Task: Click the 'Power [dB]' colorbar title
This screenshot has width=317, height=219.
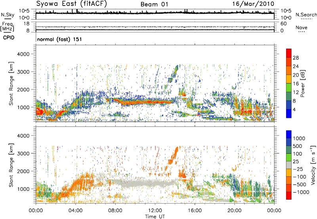Action: [x=302, y=83]
